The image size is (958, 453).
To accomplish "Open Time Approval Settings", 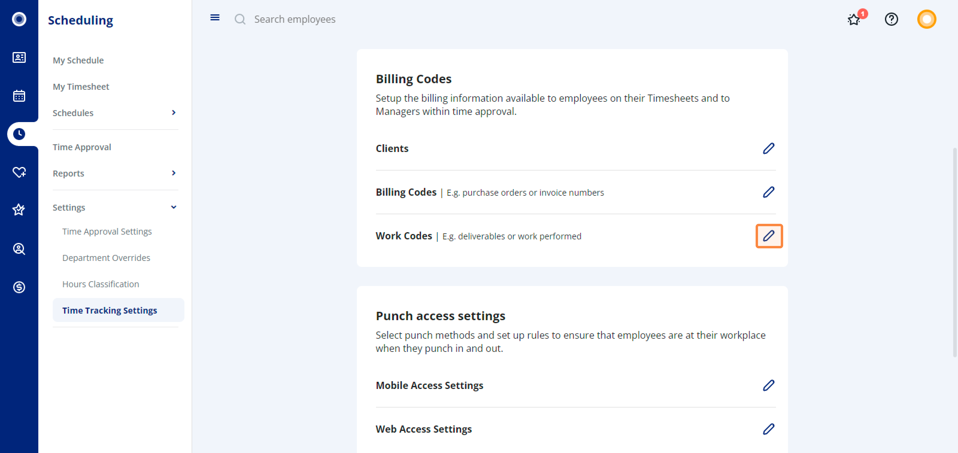I will (107, 232).
